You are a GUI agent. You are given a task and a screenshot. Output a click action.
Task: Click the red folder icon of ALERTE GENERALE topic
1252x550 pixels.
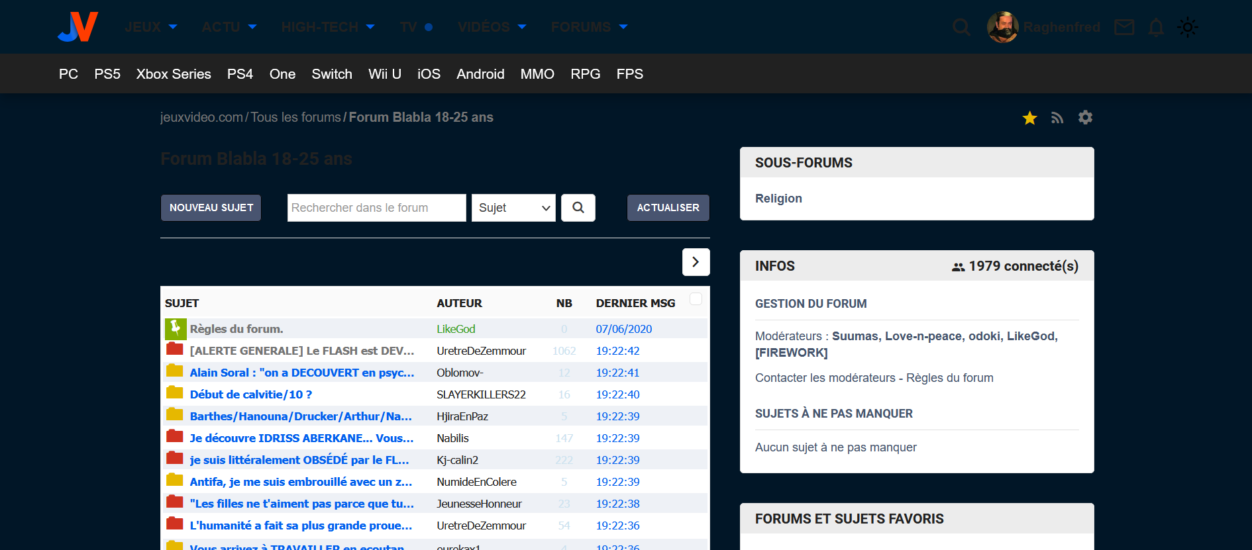pyautogui.click(x=175, y=349)
